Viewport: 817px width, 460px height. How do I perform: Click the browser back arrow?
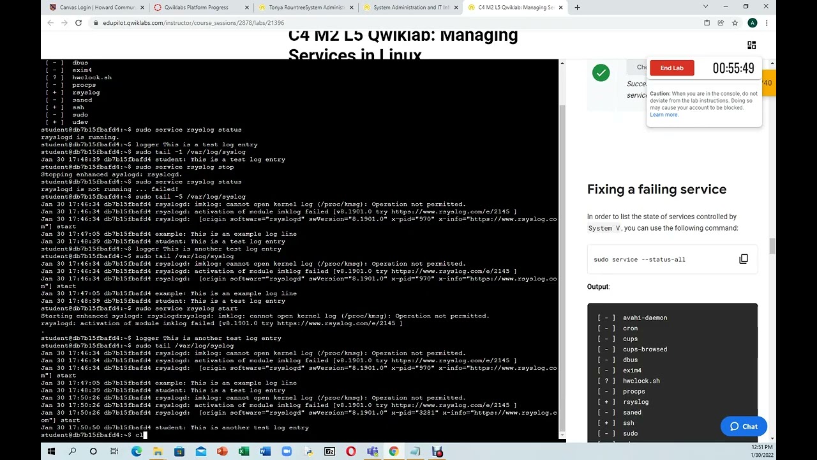tap(50, 22)
